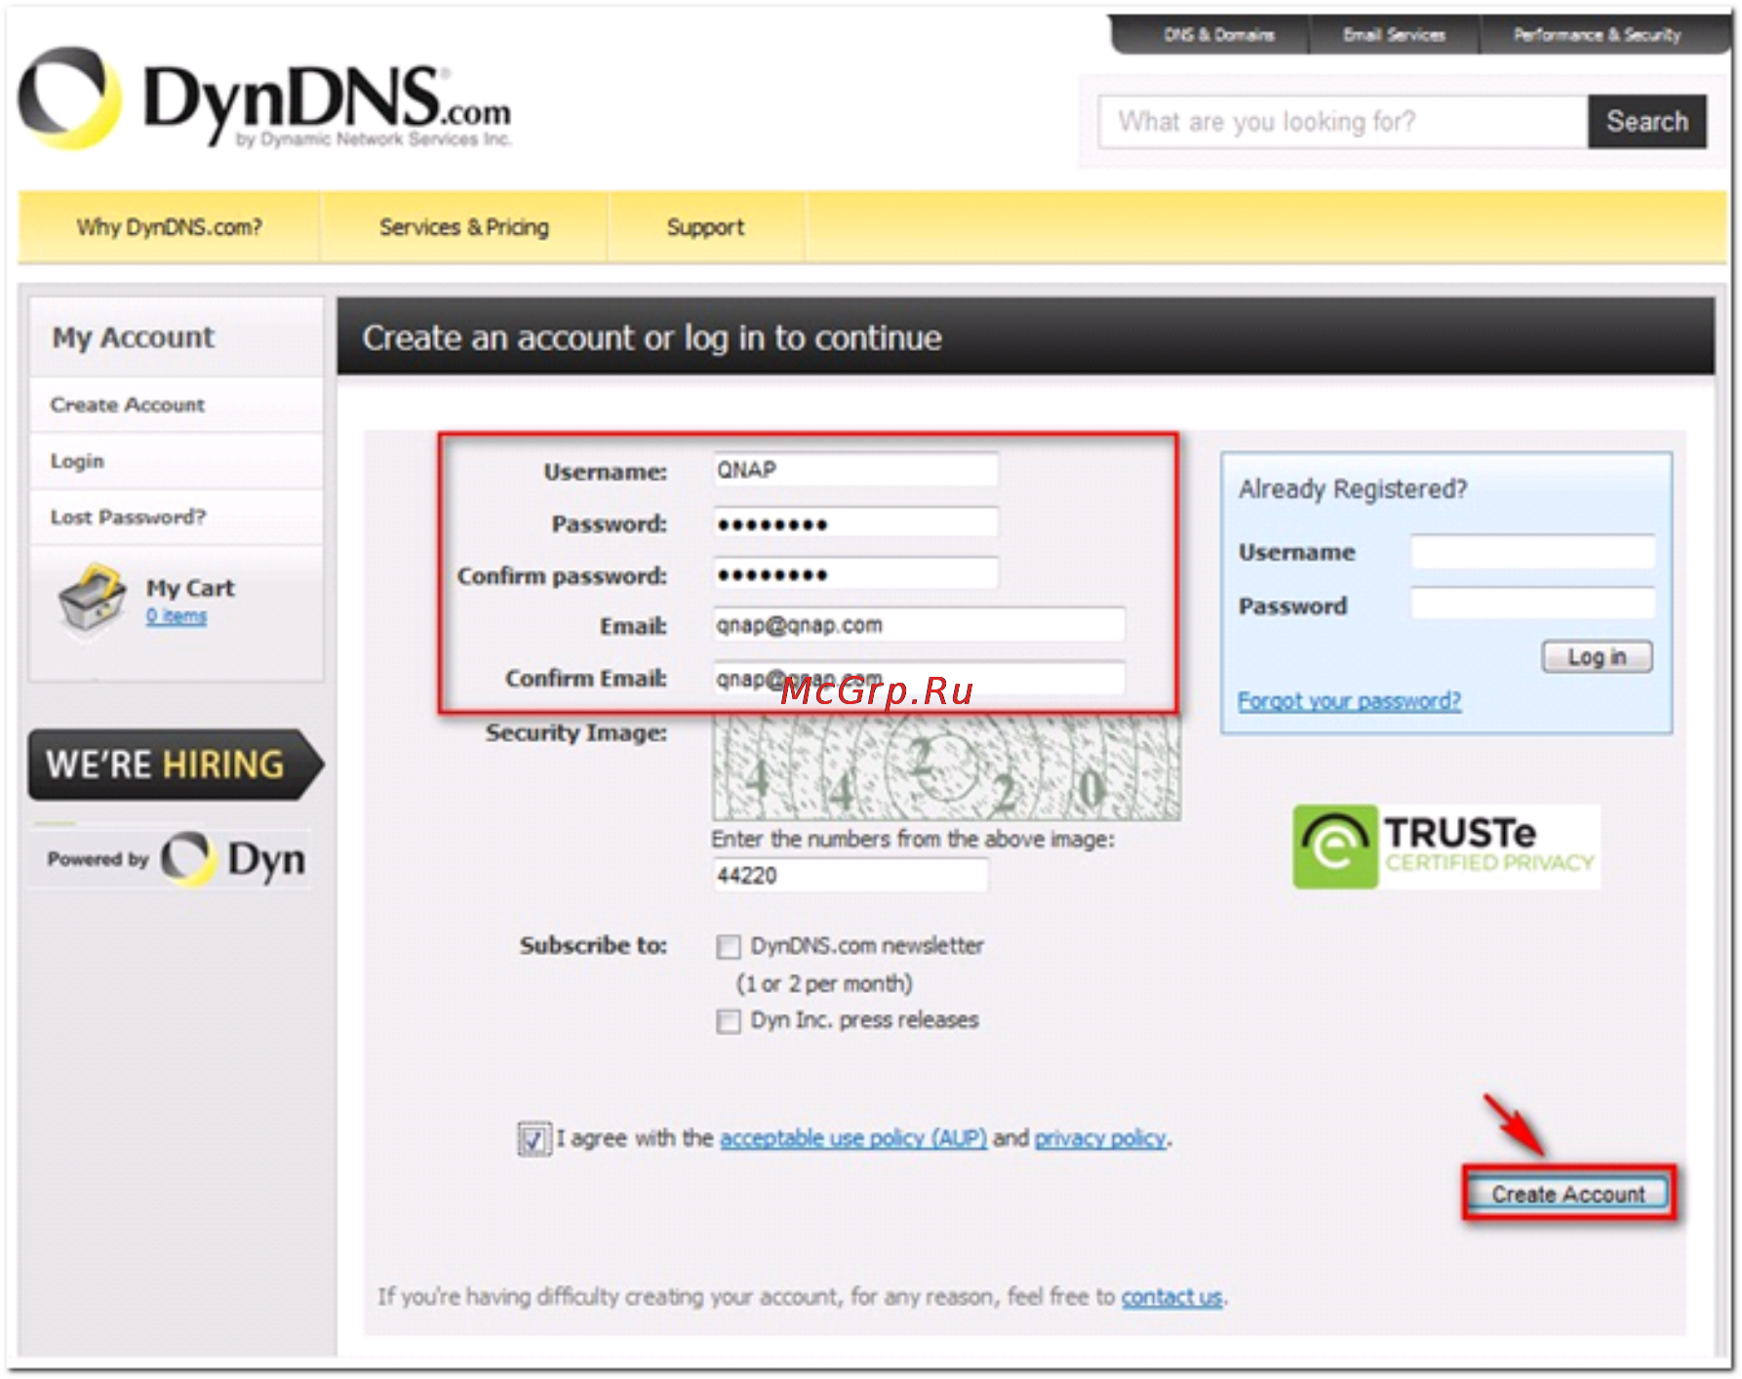1742x1379 pixels.
Task: Open the My Cart basket icon
Action: pyautogui.click(x=92, y=599)
